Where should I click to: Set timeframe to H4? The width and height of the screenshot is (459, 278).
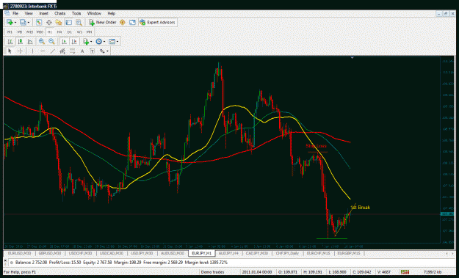point(59,32)
